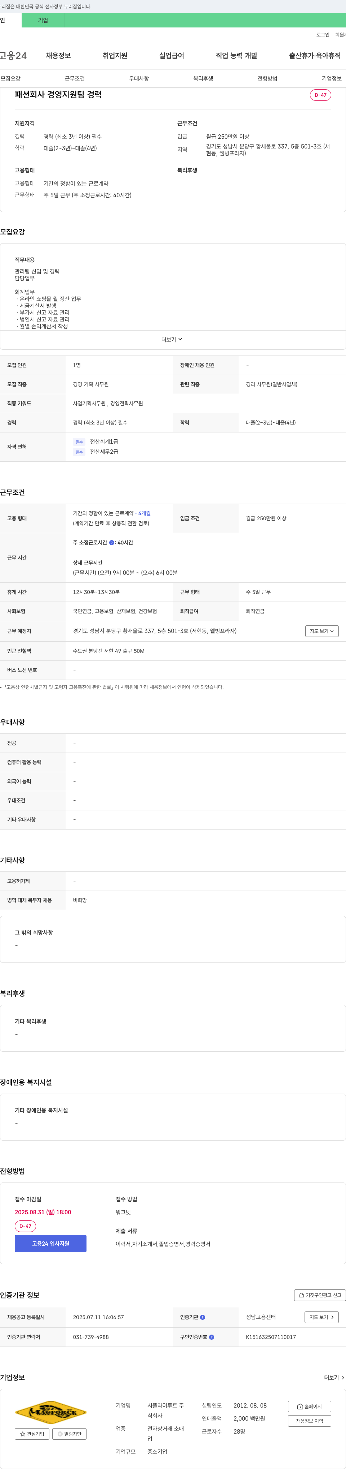Jump to 근무조건 section tab
The height and width of the screenshot is (1469, 346).
point(75,78)
